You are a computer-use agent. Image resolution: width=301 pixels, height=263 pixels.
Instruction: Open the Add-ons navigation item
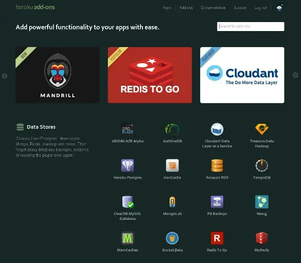tap(186, 8)
